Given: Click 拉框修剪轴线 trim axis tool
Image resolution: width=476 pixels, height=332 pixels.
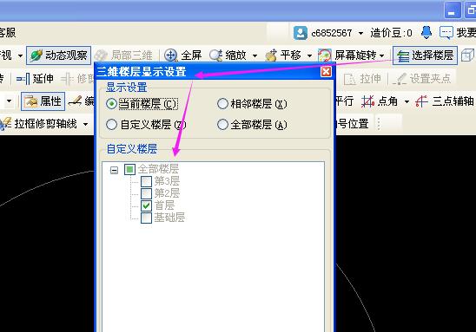Looking at the screenshot, I should pos(38,124).
